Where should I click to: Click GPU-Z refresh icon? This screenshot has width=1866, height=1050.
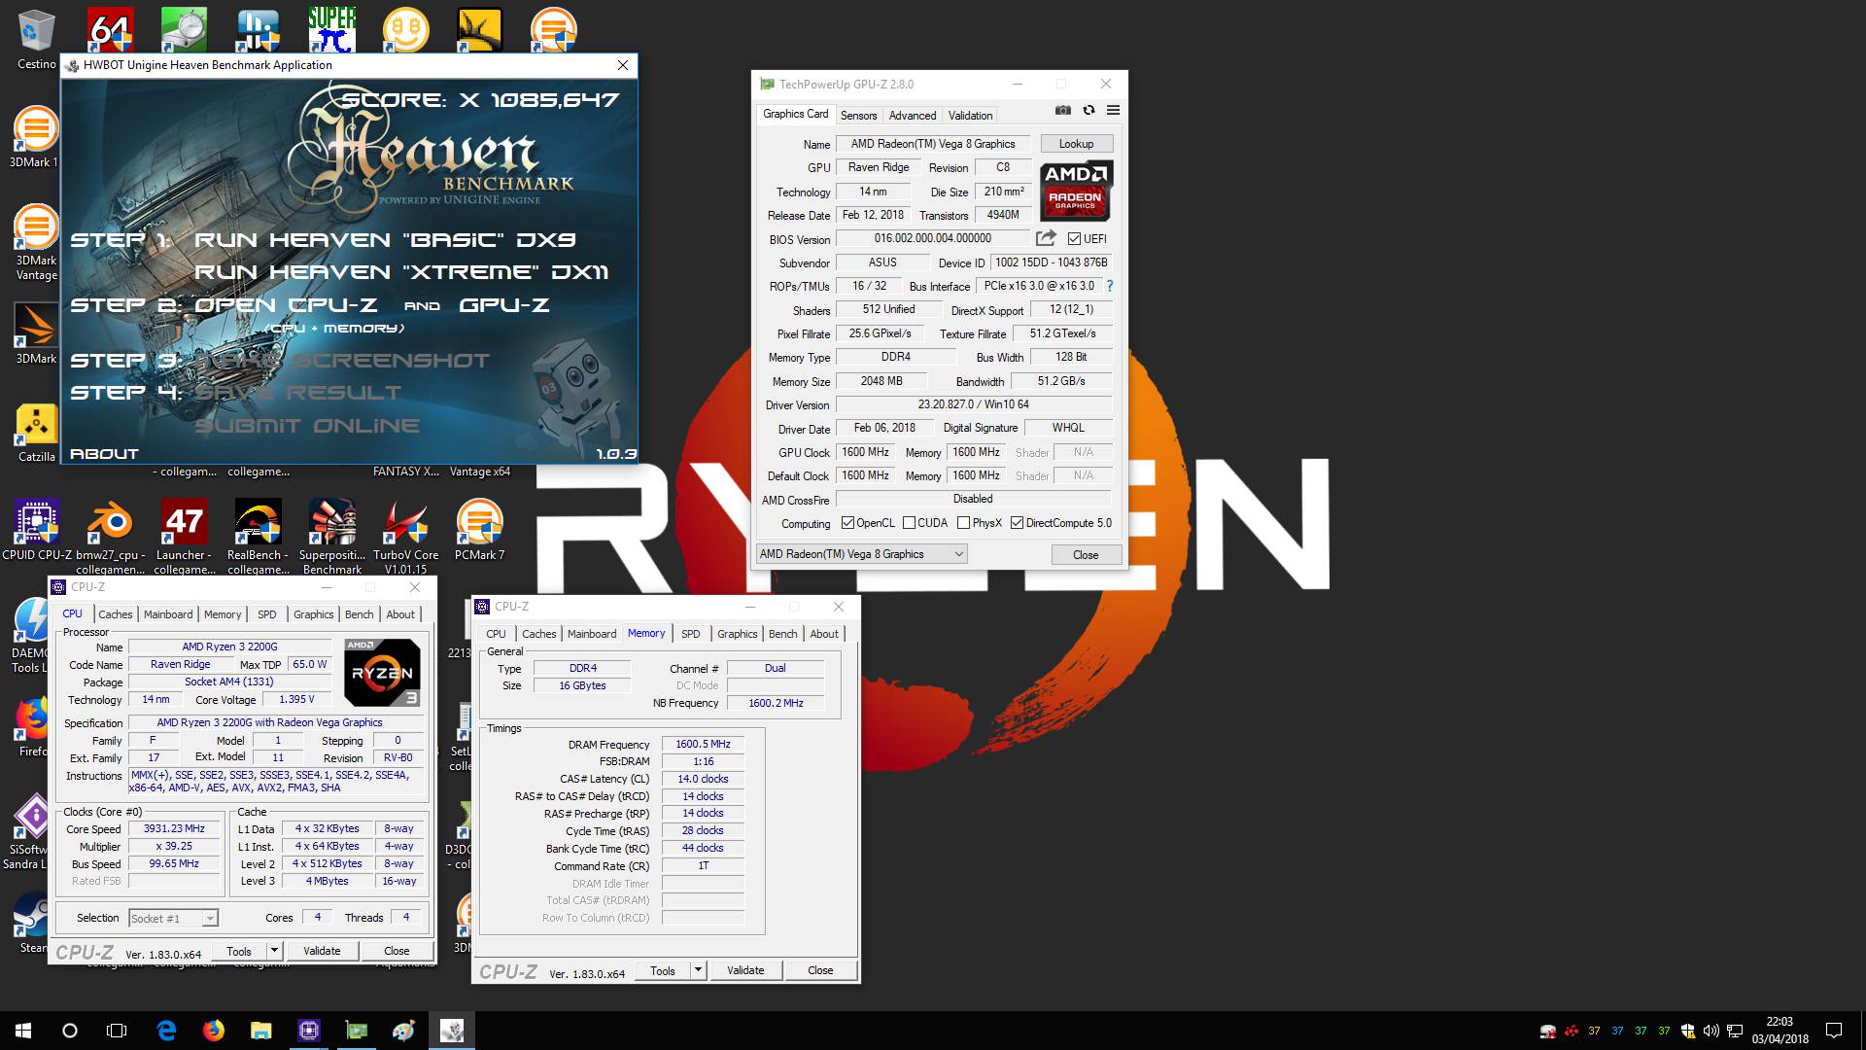tap(1088, 111)
